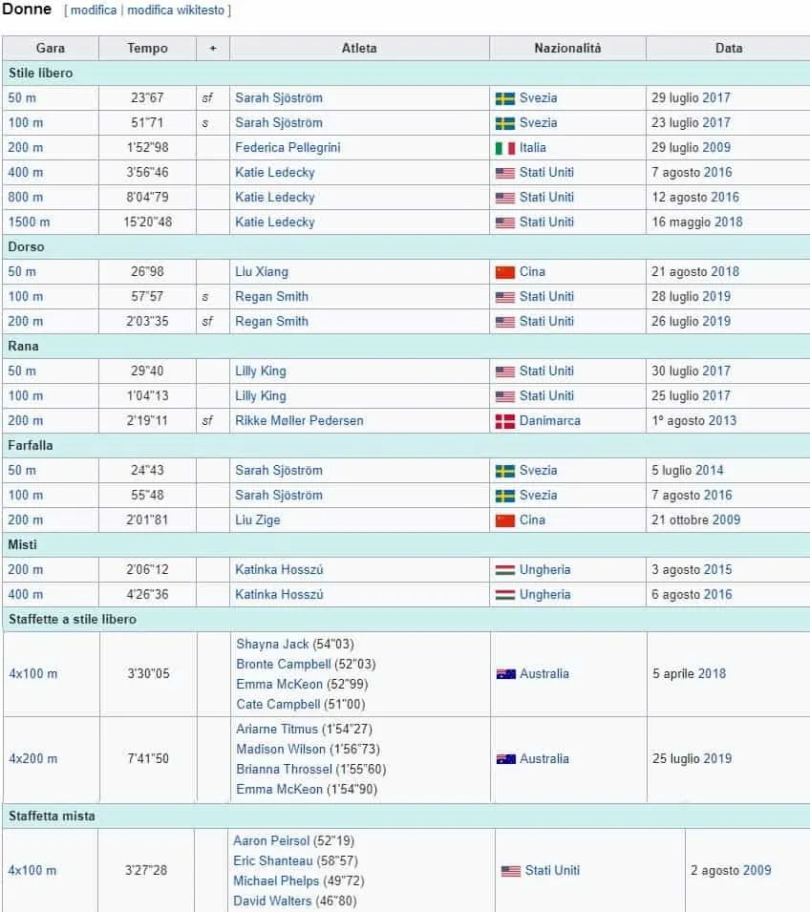Open Federica Pellegrini's athlete page
This screenshot has width=810, height=912.
(x=288, y=148)
